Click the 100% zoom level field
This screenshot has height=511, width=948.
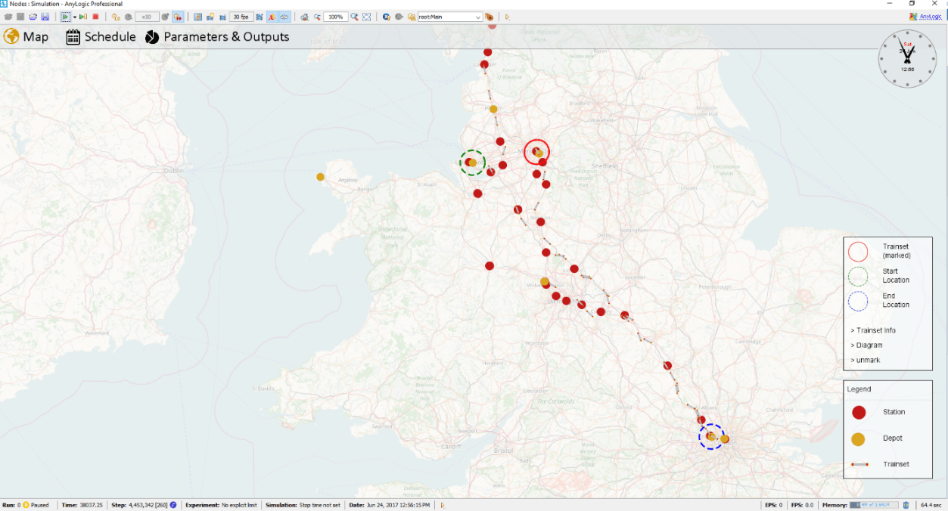coord(335,17)
